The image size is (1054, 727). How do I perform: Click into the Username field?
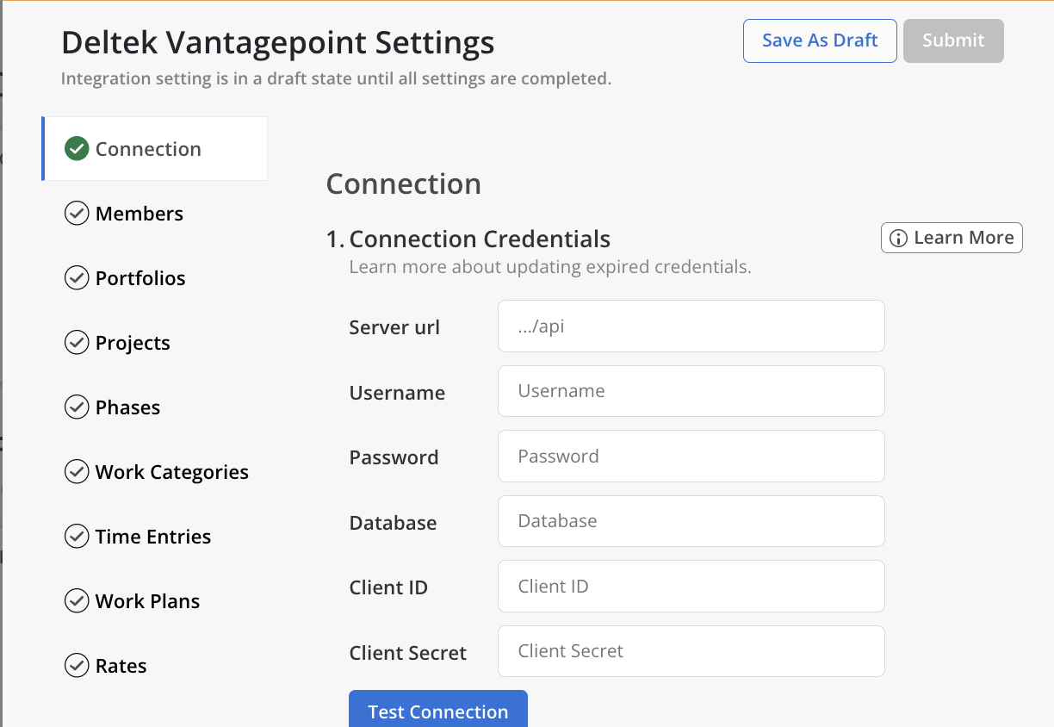(691, 391)
